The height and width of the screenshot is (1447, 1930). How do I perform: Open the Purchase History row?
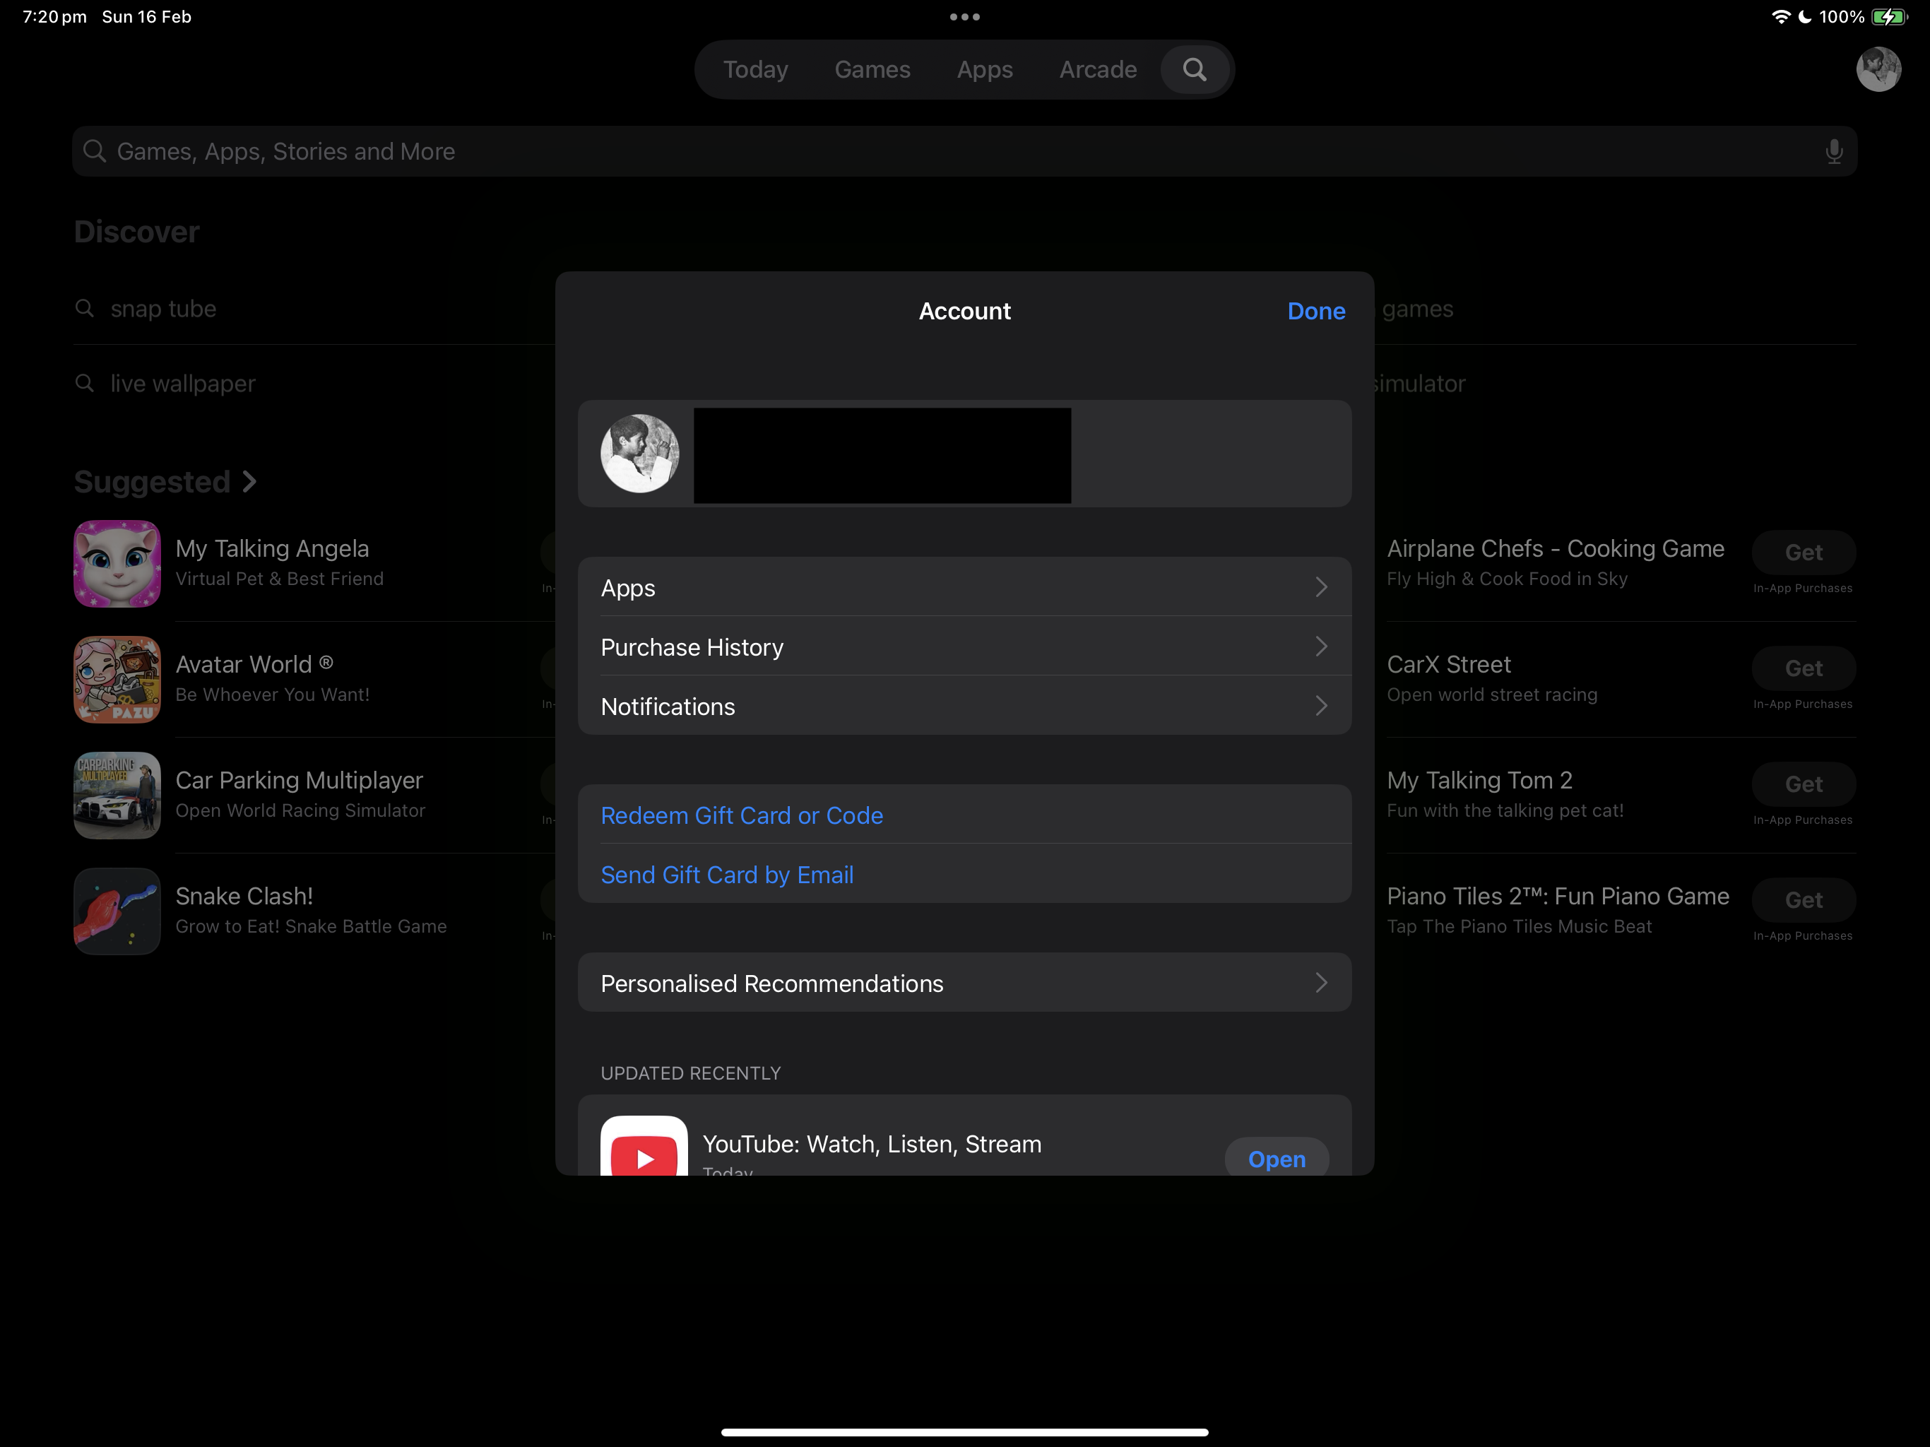click(964, 646)
